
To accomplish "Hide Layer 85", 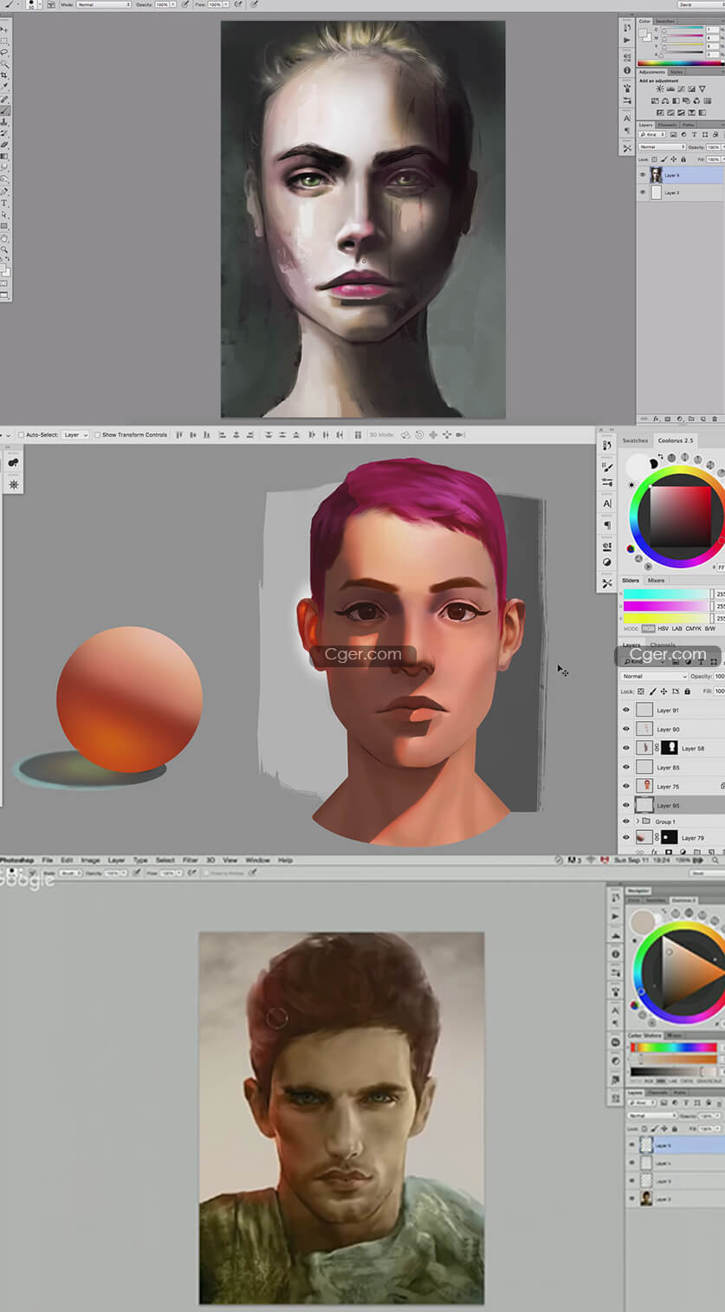I will coord(626,767).
